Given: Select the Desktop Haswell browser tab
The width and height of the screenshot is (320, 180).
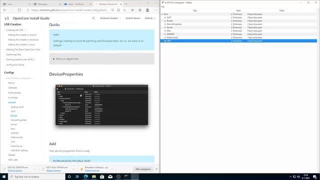Looking at the screenshot, I should click(x=108, y=4).
